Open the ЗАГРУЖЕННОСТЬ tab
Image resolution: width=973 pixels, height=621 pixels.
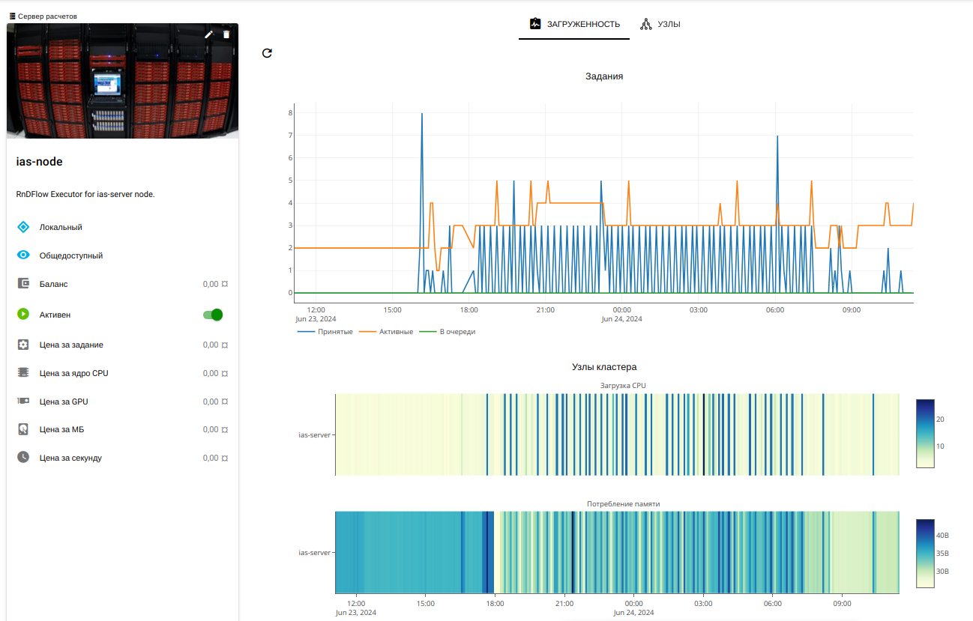tap(575, 24)
